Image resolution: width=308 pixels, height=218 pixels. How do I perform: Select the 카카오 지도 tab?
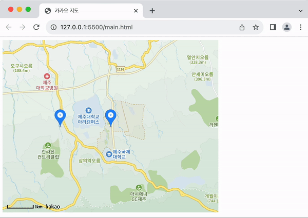pos(91,11)
